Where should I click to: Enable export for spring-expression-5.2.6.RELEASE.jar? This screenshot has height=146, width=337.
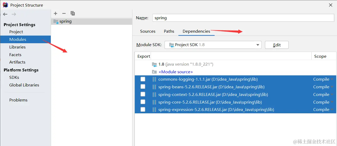143,109
